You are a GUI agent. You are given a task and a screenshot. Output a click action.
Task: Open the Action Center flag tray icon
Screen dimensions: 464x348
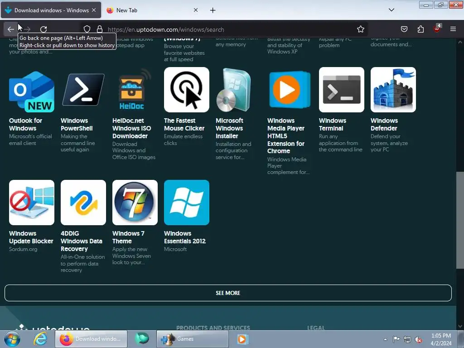(396, 339)
